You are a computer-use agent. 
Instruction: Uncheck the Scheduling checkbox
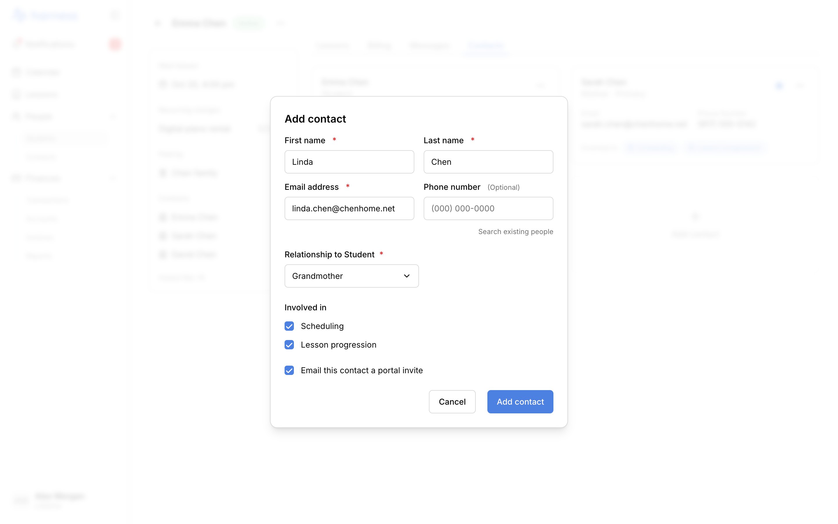tap(289, 326)
